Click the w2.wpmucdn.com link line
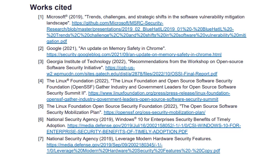Screen dimensions: 278x158 click(132, 74)
